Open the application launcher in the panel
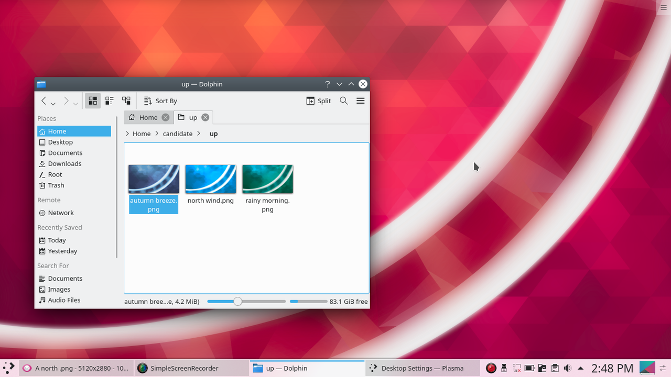This screenshot has width=671, height=377. point(8,368)
